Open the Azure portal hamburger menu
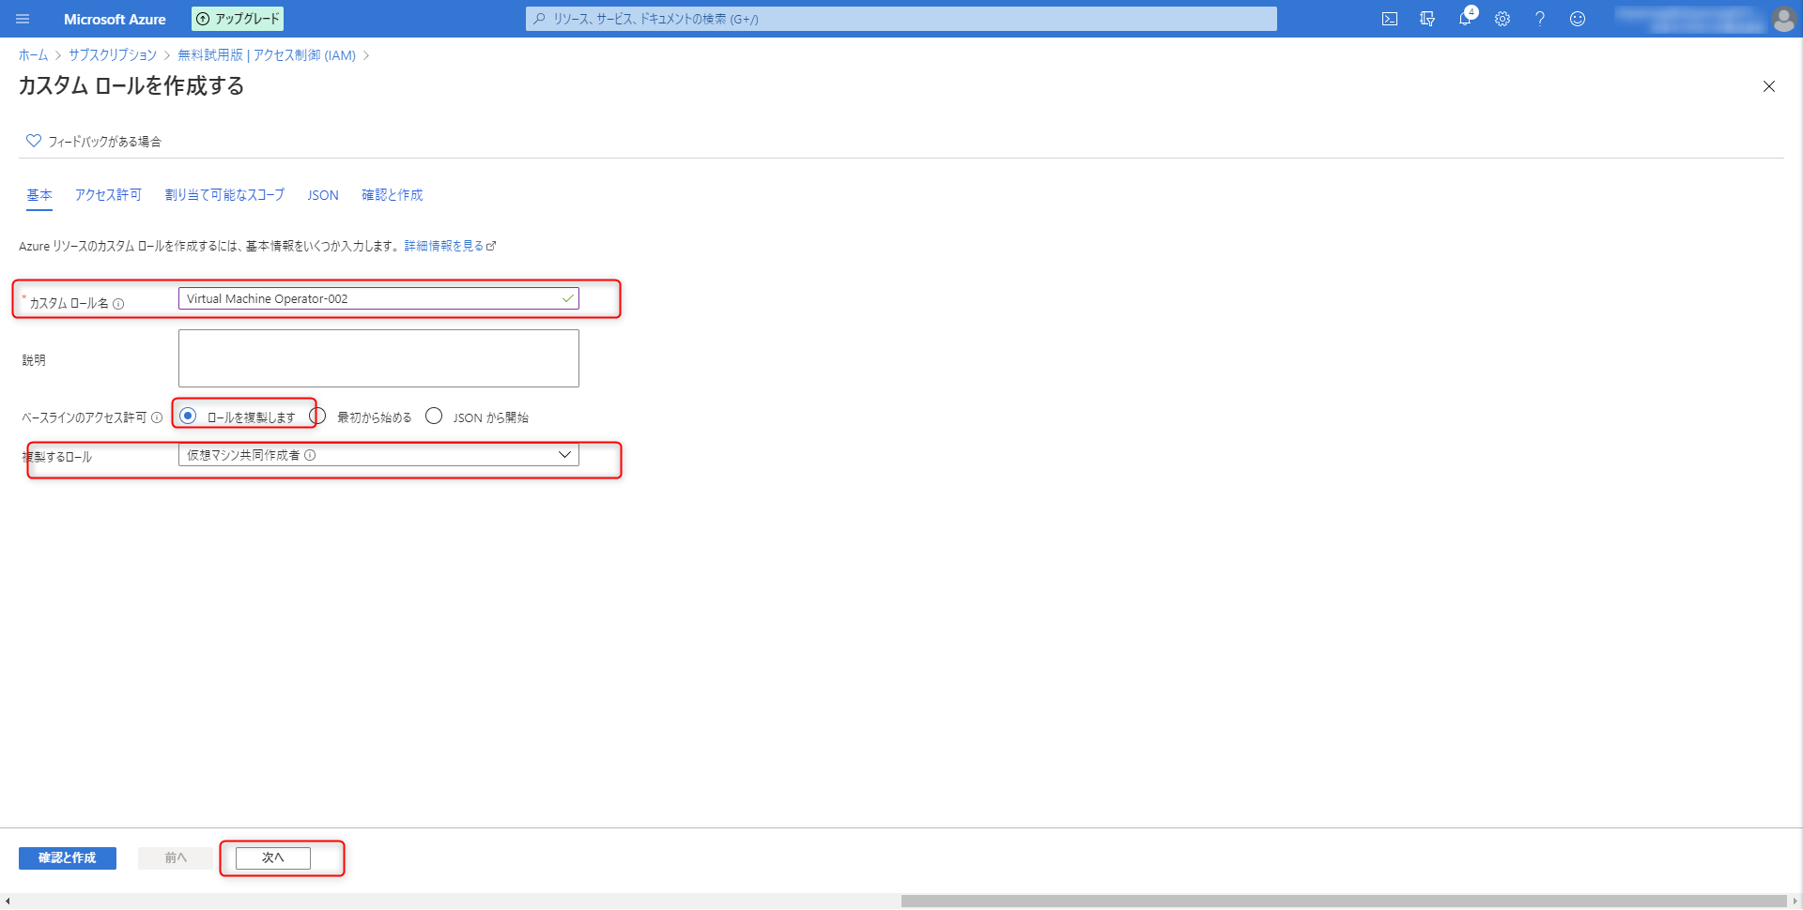Image resolution: width=1803 pixels, height=910 pixels. [x=23, y=19]
